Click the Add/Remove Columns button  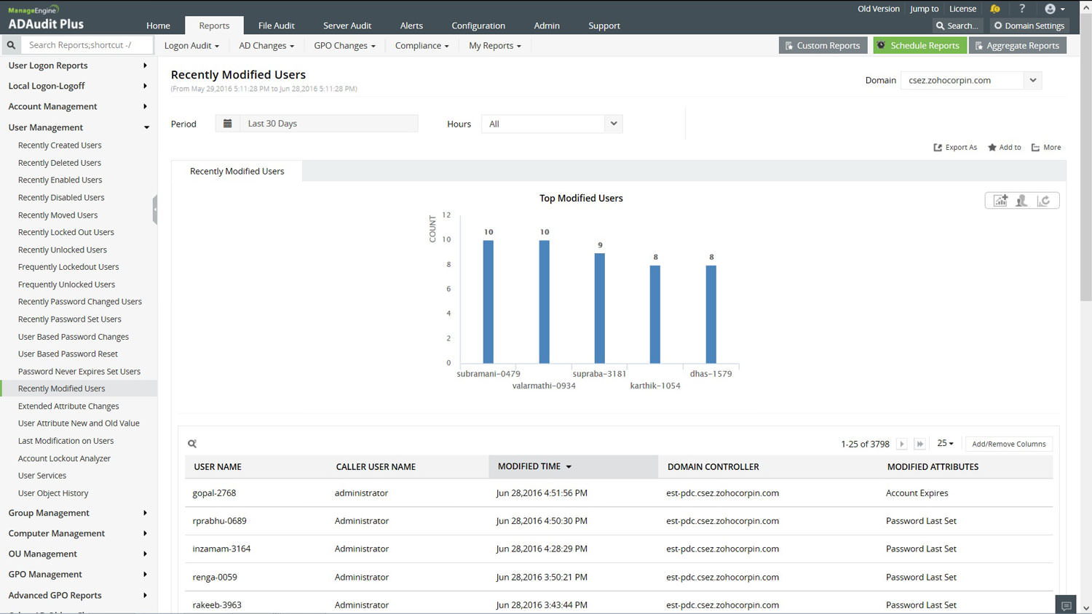tap(1008, 444)
